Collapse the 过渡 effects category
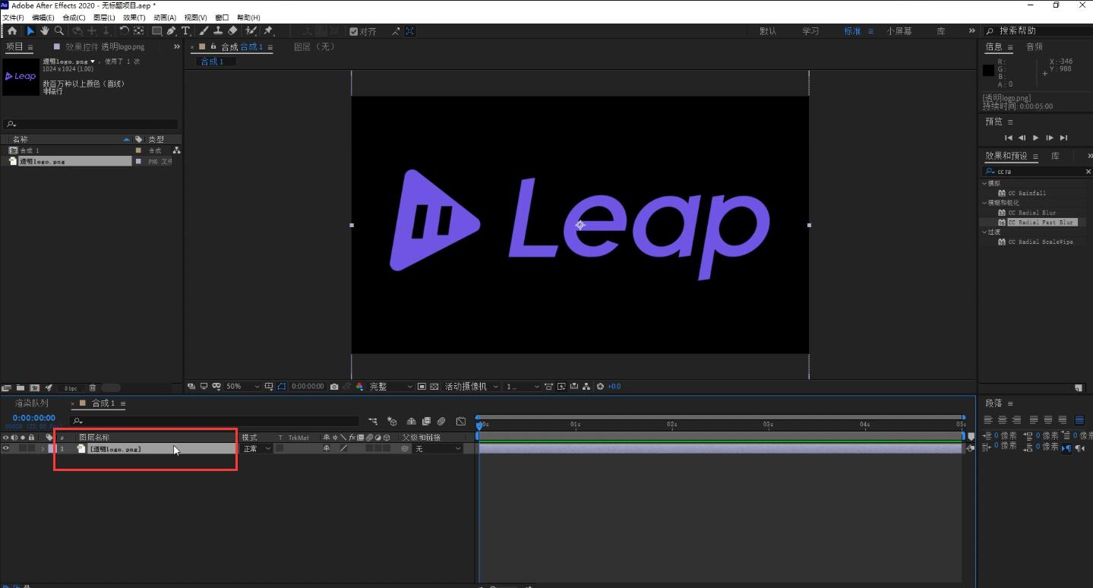 click(x=985, y=232)
